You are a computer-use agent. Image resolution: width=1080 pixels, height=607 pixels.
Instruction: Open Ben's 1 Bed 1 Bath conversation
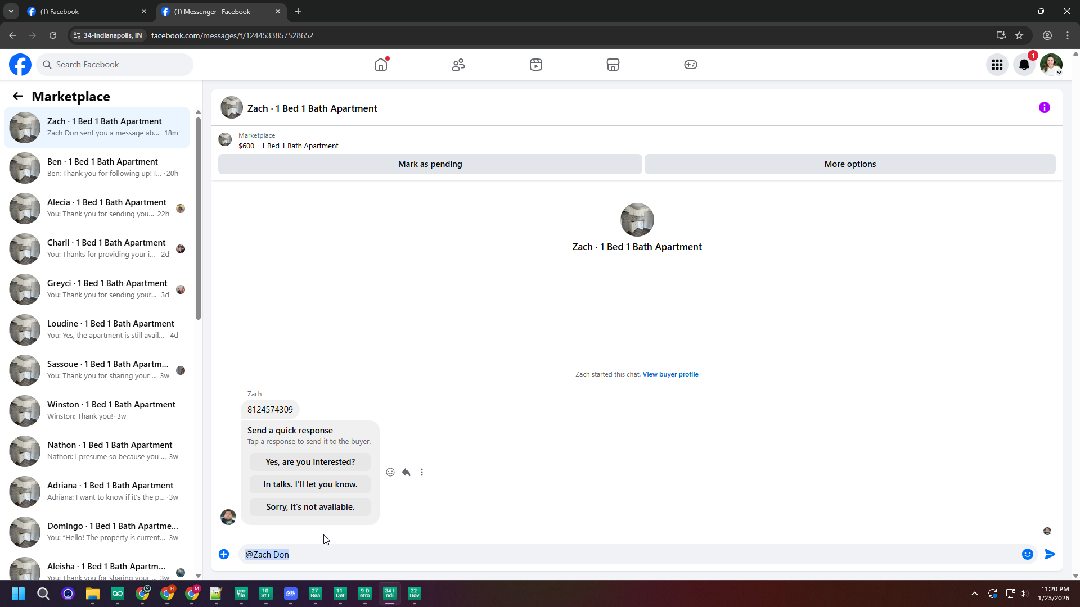tap(101, 167)
